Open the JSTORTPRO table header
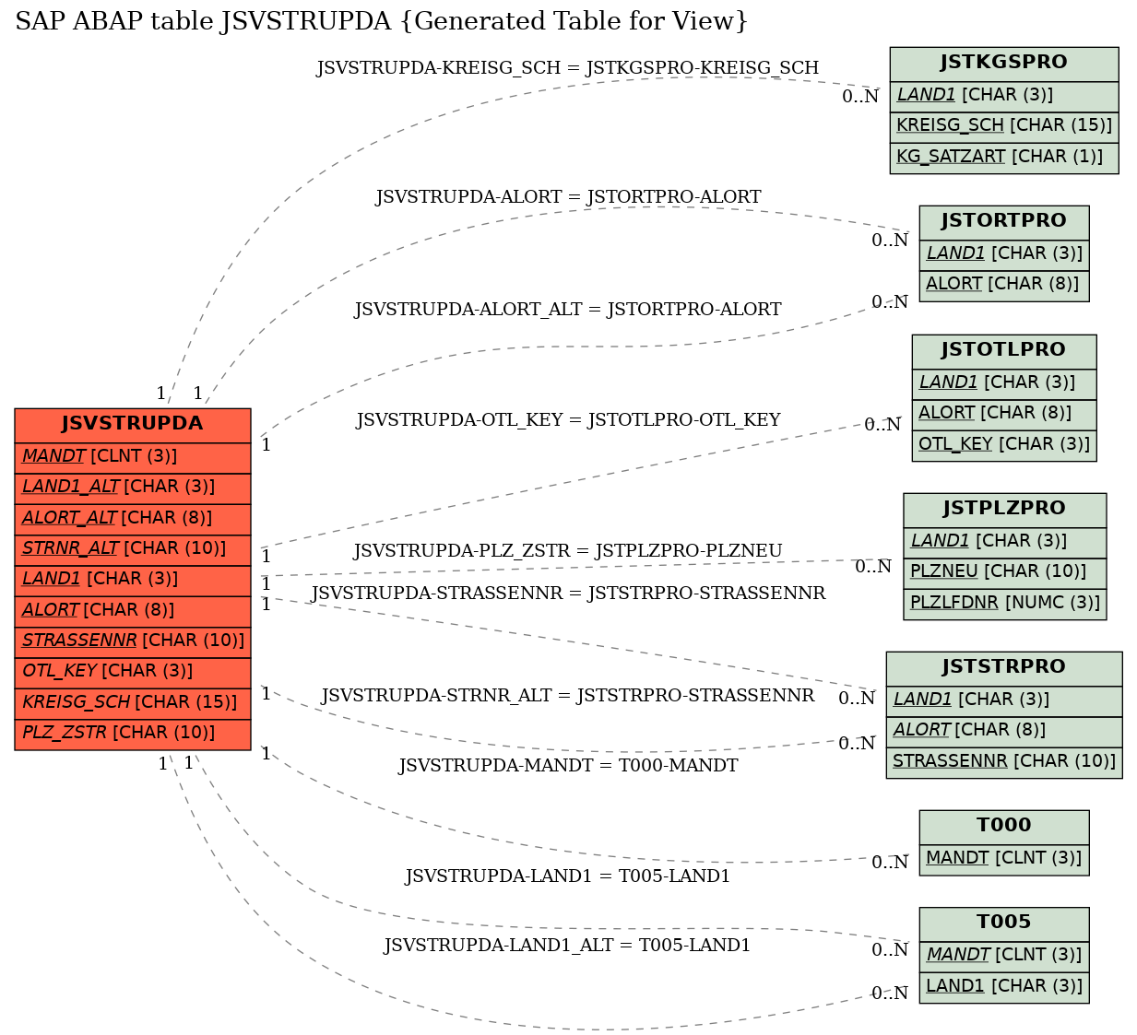The width and height of the screenshot is (1137, 1035). [x=1004, y=222]
